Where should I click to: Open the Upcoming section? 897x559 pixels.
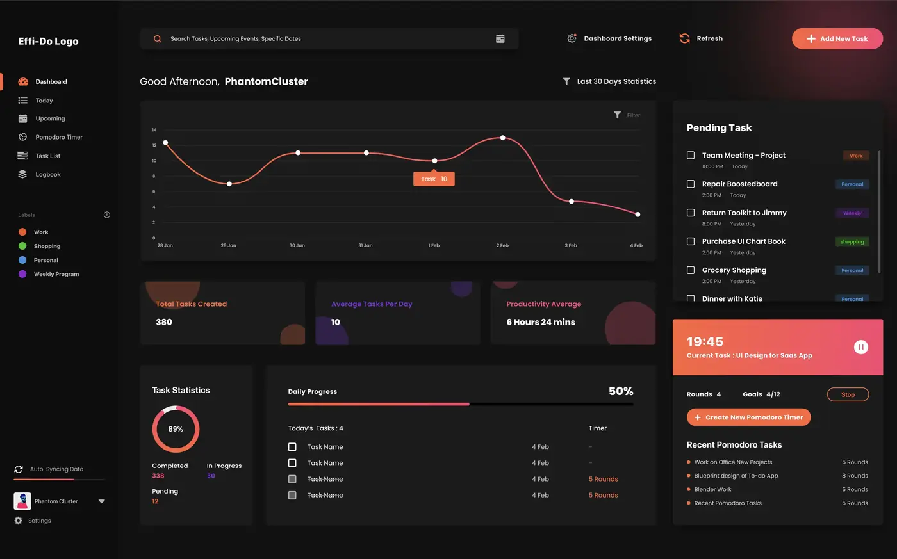point(50,118)
